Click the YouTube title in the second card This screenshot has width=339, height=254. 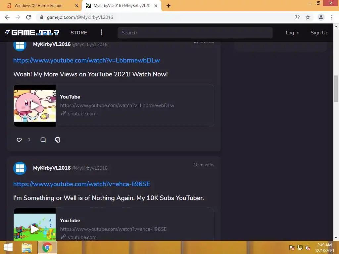[x=70, y=221]
